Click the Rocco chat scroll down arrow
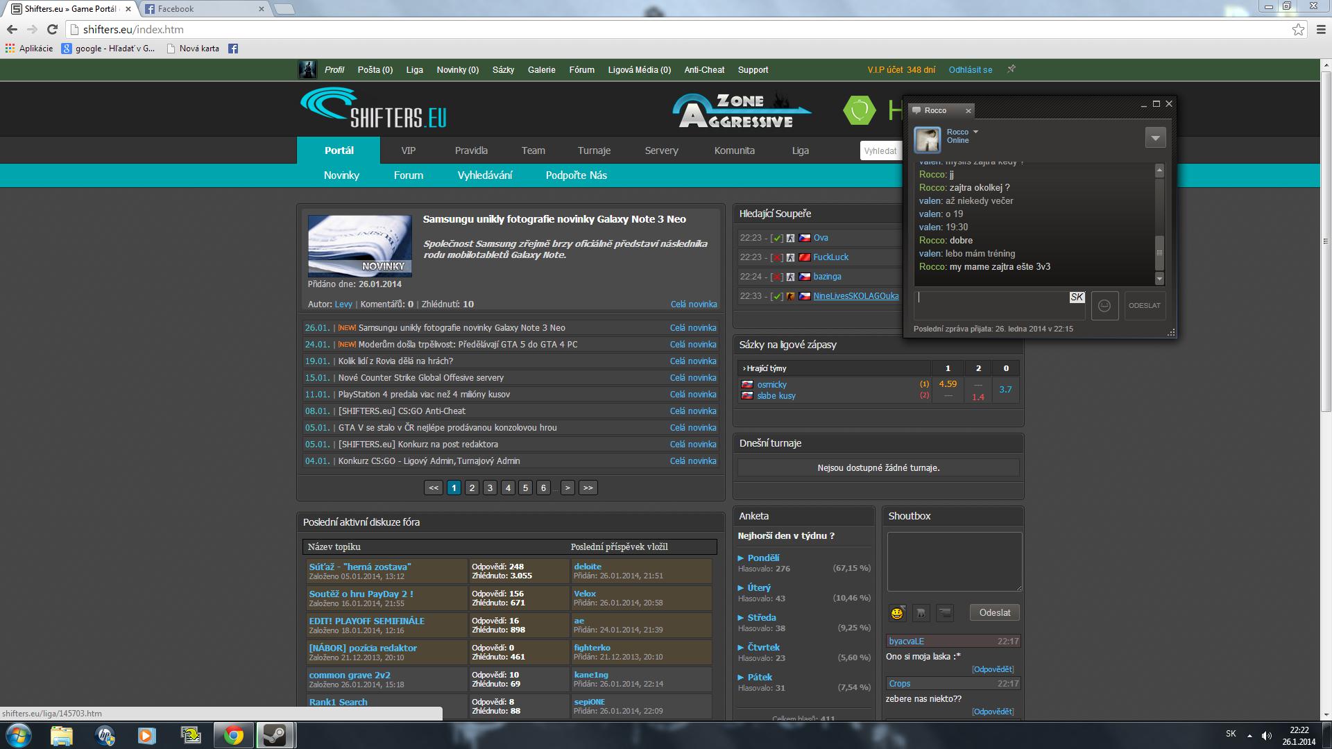 tap(1159, 279)
